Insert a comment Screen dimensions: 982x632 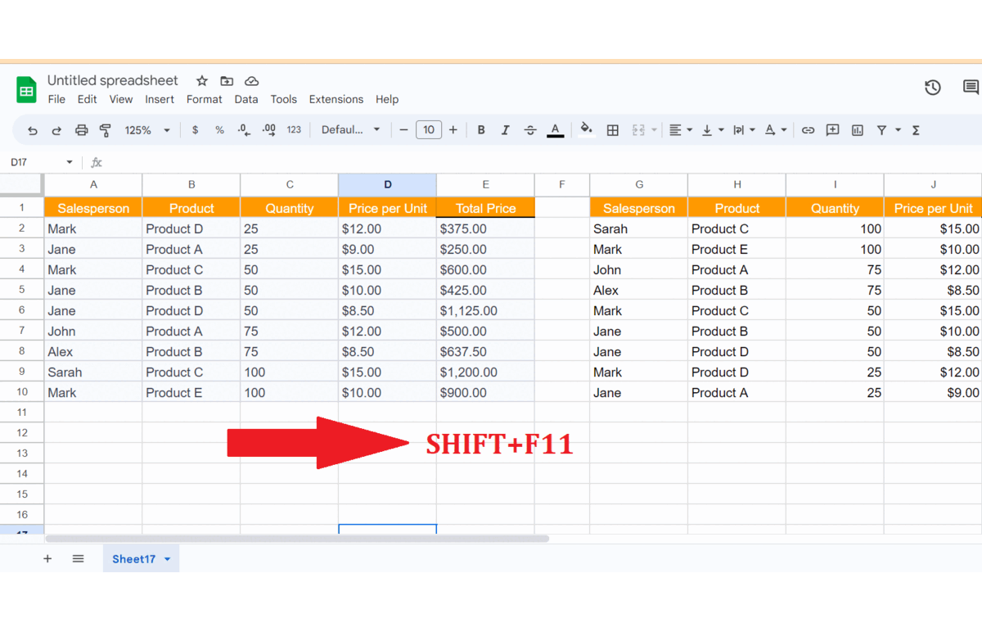pyautogui.click(x=832, y=129)
